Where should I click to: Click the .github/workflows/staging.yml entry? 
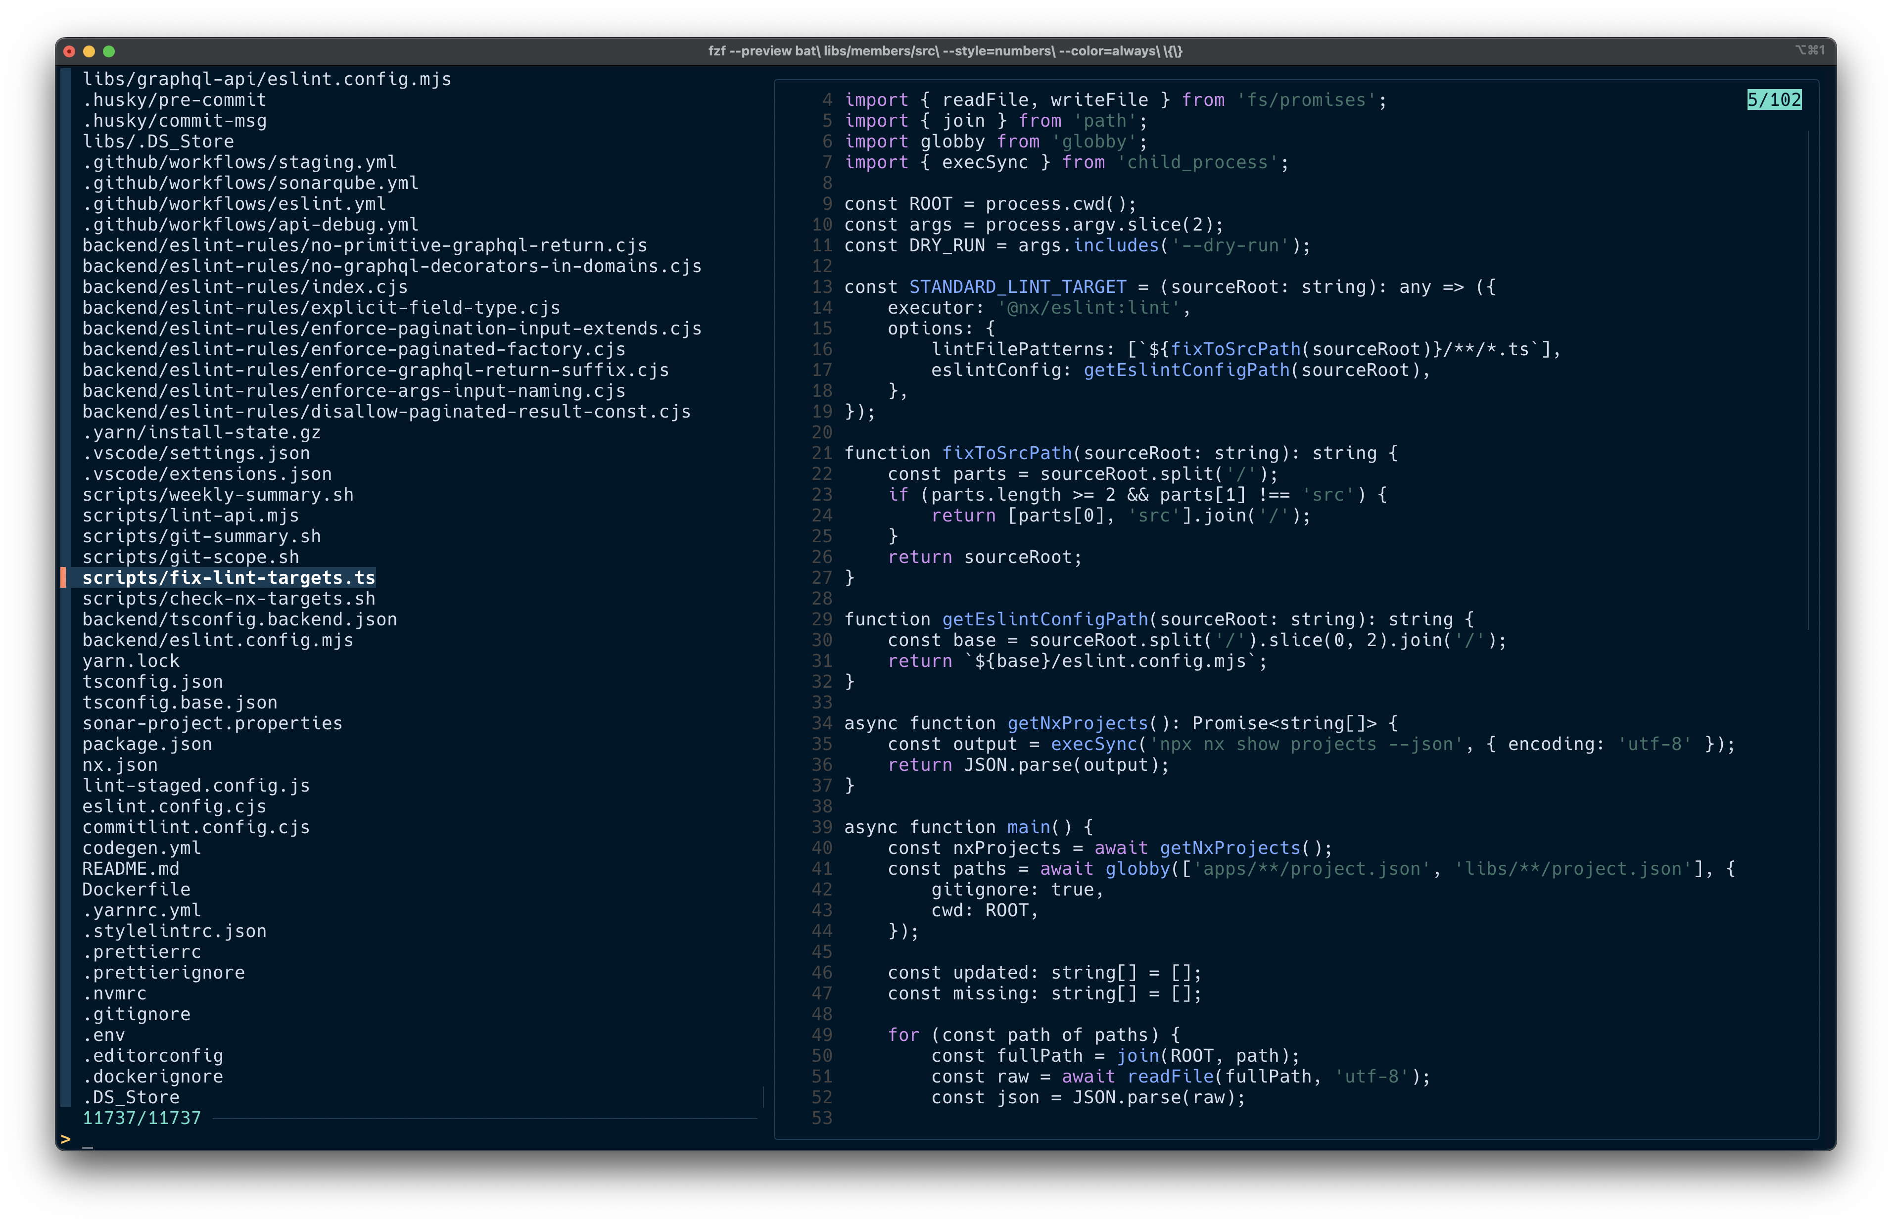239,162
